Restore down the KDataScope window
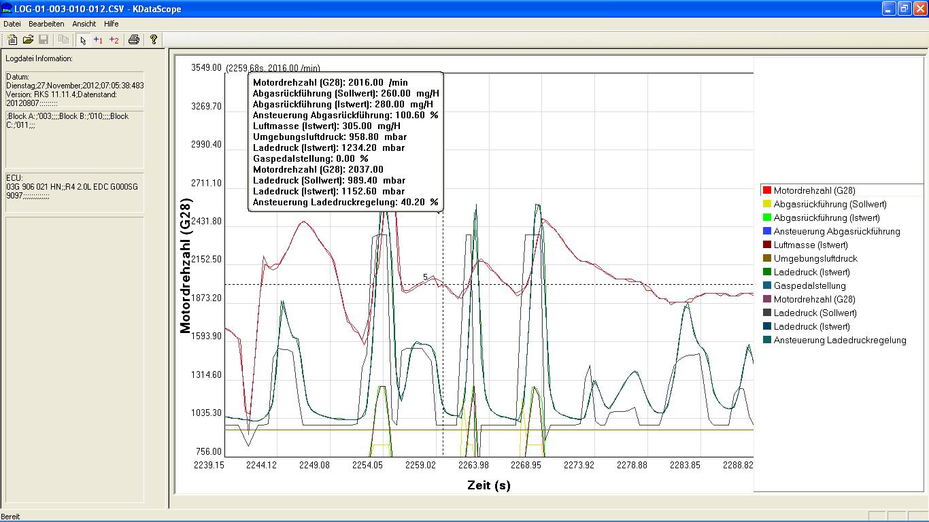 904,9
